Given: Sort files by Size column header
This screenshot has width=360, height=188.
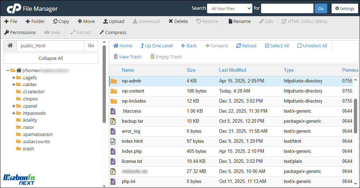Looking at the screenshot, I should coord(191,70).
